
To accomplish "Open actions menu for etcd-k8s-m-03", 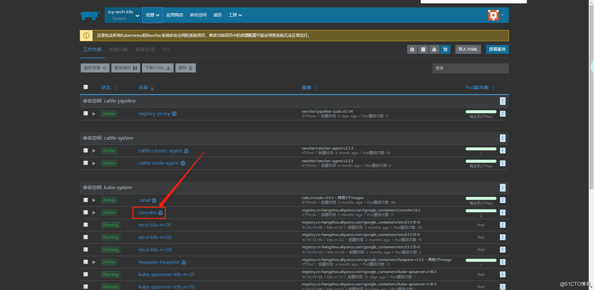I will (503, 250).
